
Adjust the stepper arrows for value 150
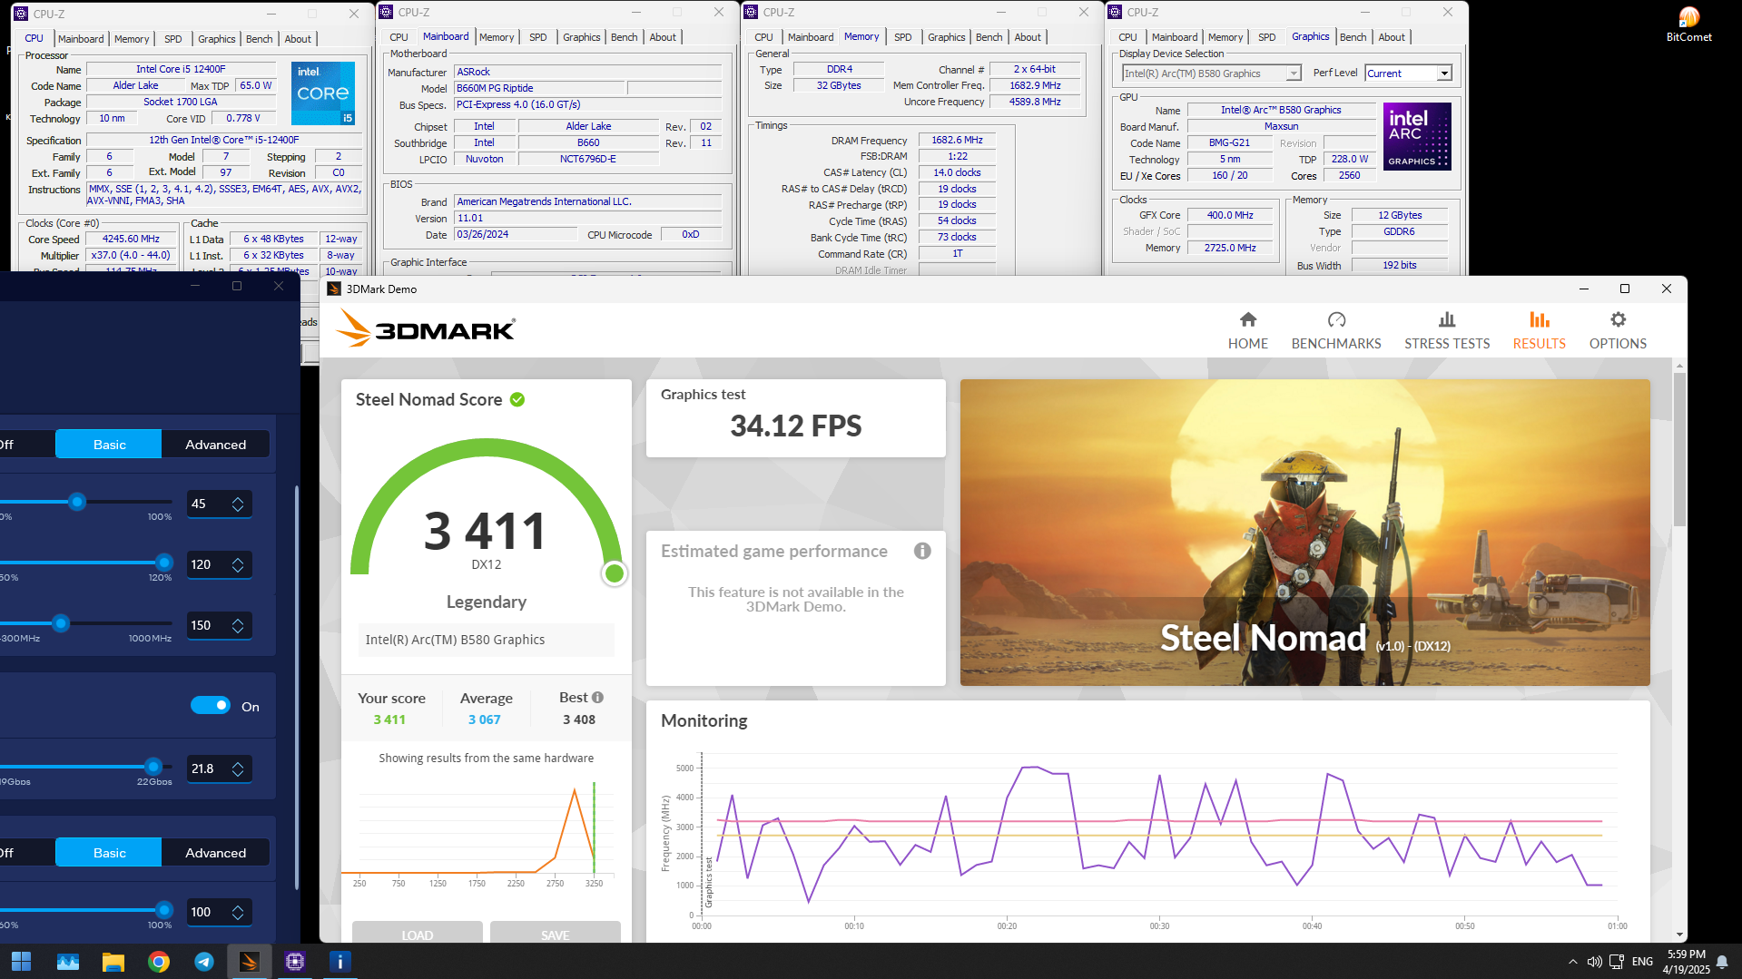click(x=238, y=625)
